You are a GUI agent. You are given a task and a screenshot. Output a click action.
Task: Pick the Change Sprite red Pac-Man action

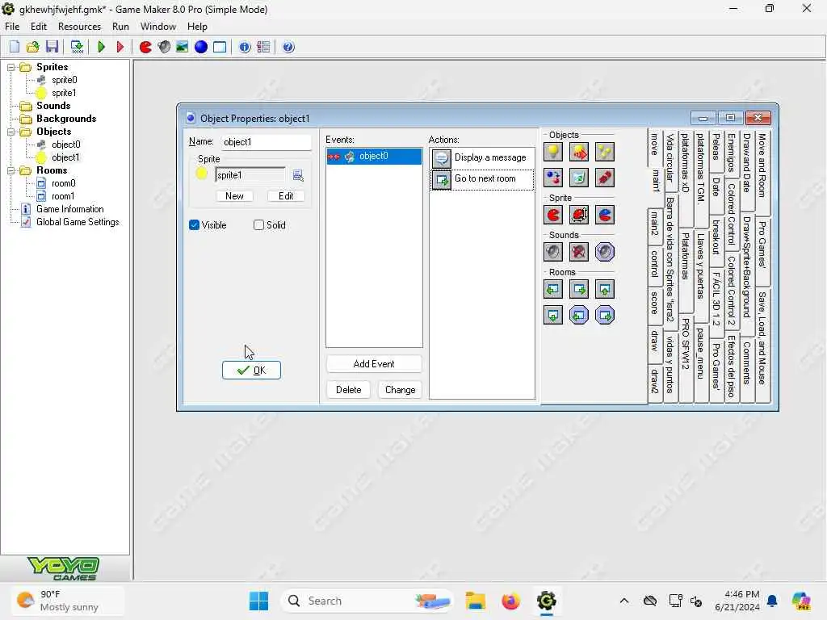pos(552,215)
